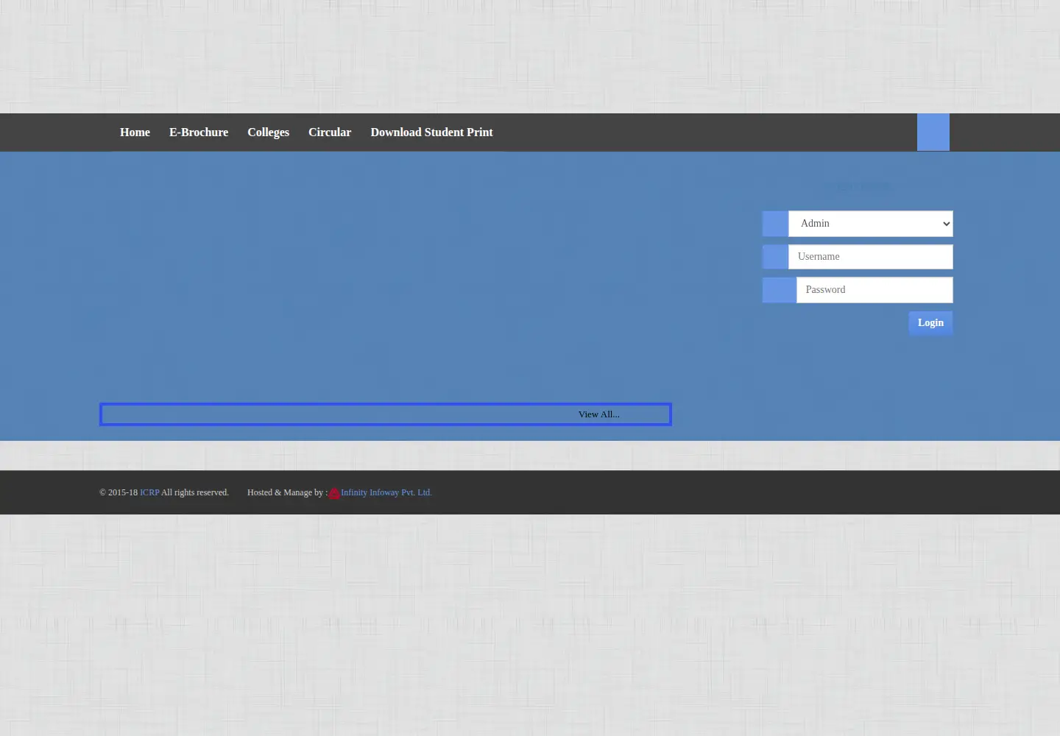Expand the Admin user type dropdown
The height and width of the screenshot is (736, 1060).
click(x=871, y=224)
